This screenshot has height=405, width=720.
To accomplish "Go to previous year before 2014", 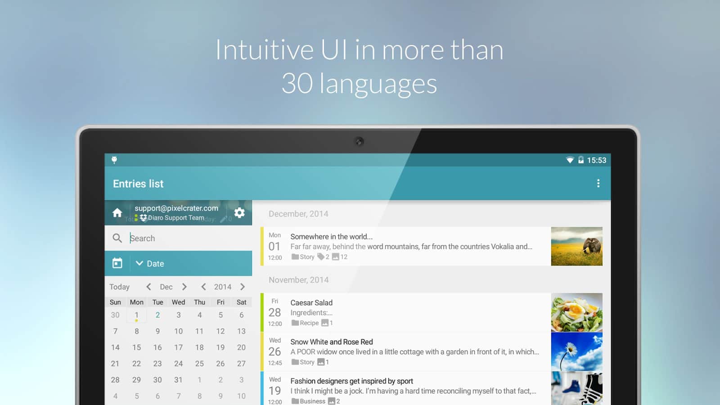I will click(203, 287).
